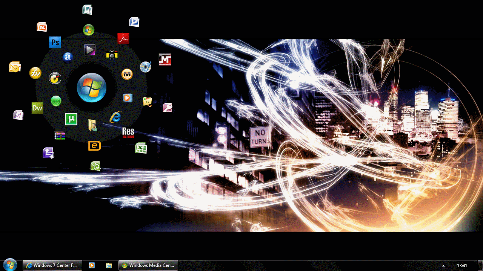Open Adobe Reader
The height and width of the screenshot is (271, 483).
[x=124, y=38]
